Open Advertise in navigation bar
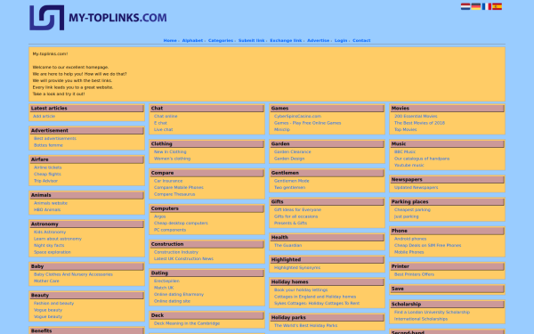This screenshot has height=334, width=534. [318, 41]
